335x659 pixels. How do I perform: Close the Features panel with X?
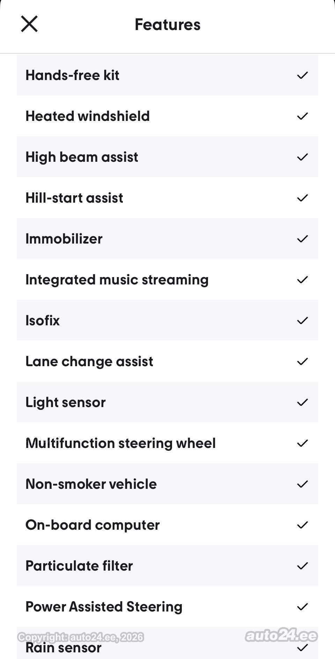[x=29, y=24]
